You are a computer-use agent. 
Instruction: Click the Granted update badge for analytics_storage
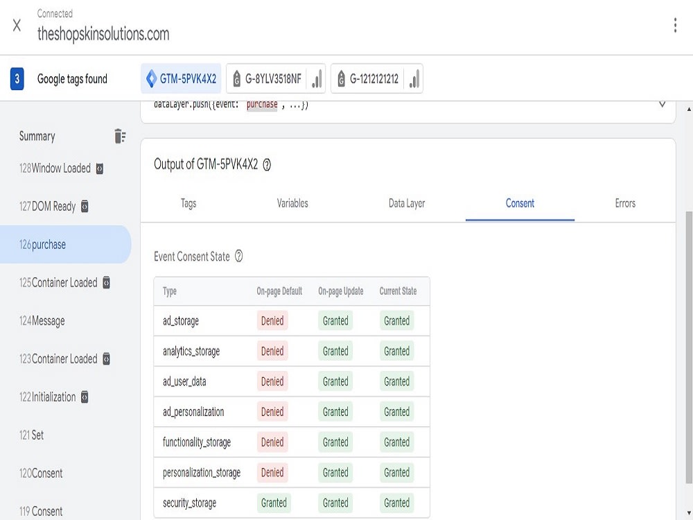tap(335, 351)
